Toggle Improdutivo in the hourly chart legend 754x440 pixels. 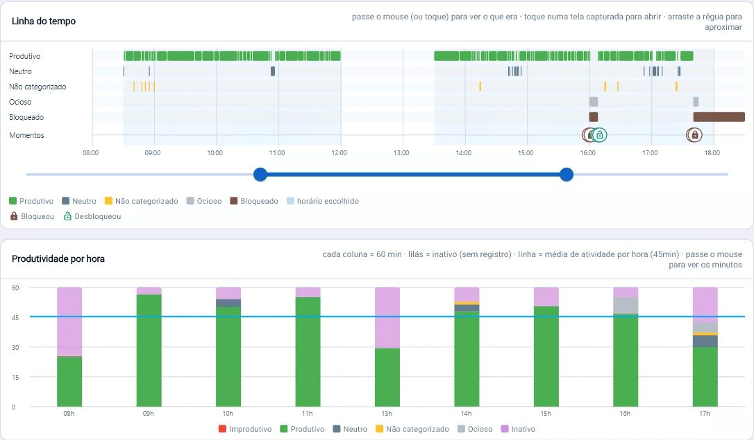[x=245, y=429]
